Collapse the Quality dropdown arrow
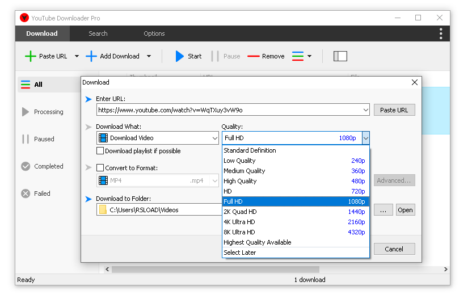This screenshot has width=472, height=303. click(x=366, y=138)
